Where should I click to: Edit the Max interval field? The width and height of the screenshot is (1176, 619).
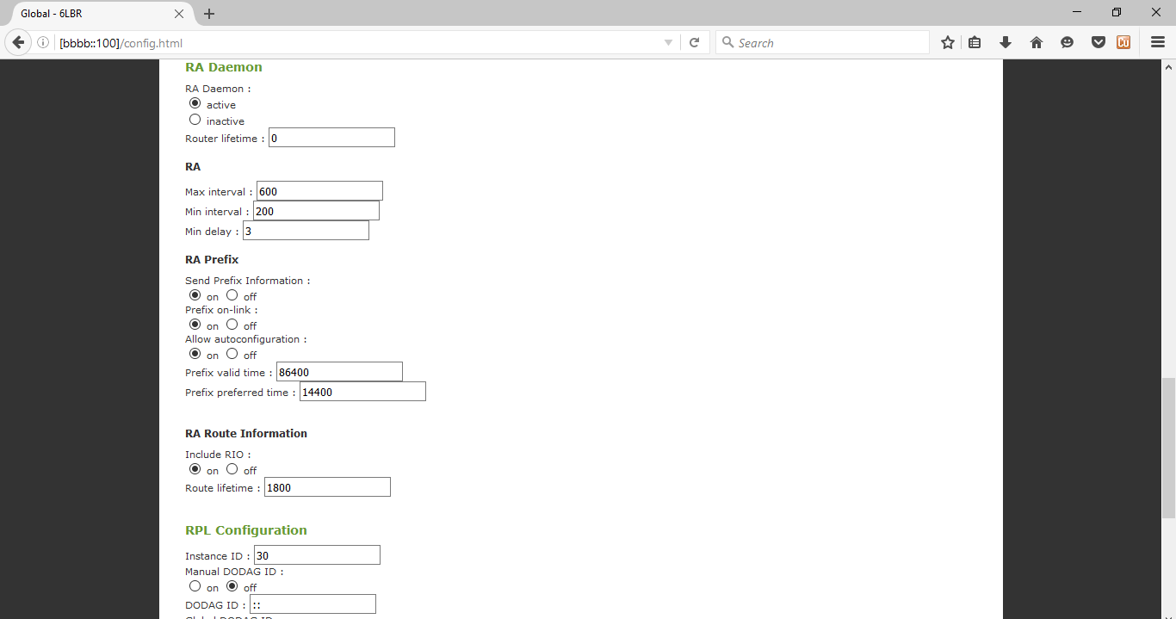click(319, 191)
